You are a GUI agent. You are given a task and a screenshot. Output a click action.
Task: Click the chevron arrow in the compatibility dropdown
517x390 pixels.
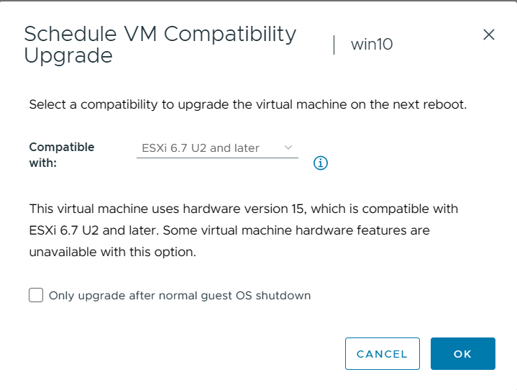[x=288, y=148]
